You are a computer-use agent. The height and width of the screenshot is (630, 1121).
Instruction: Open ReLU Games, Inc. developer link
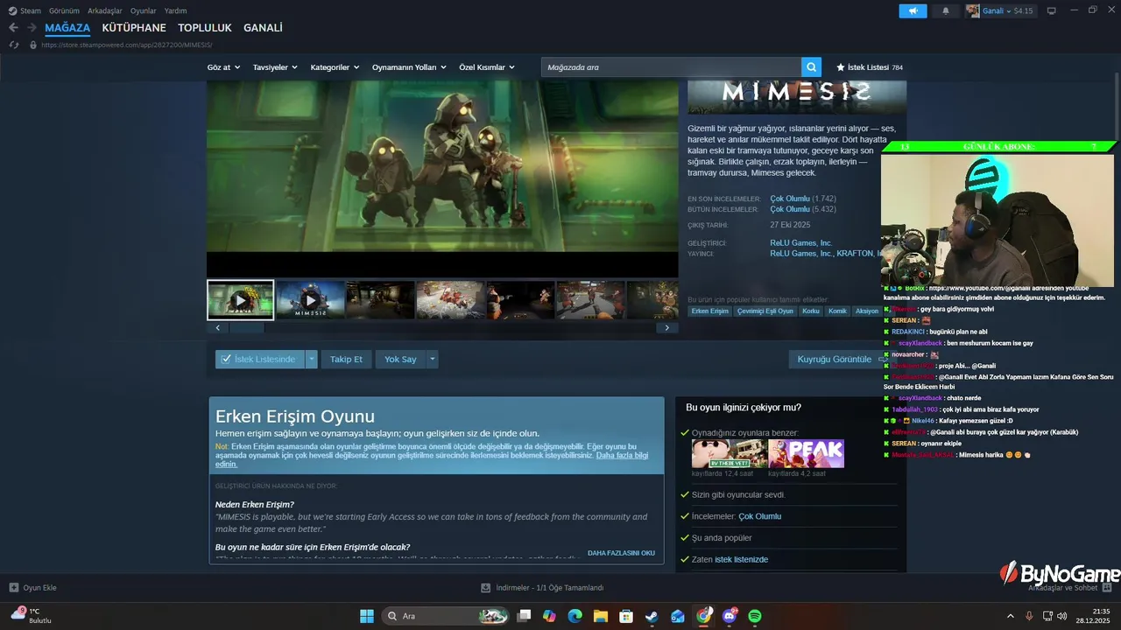tap(800, 242)
